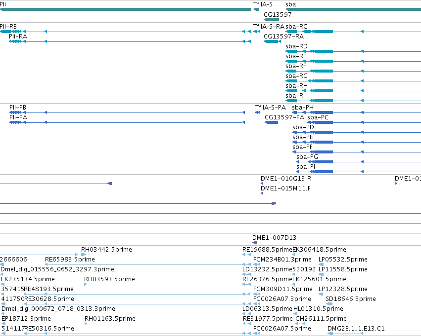The height and width of the screenshot is (336, 421).
Task: Select EST EK125601.5prime
Action: 319,280
